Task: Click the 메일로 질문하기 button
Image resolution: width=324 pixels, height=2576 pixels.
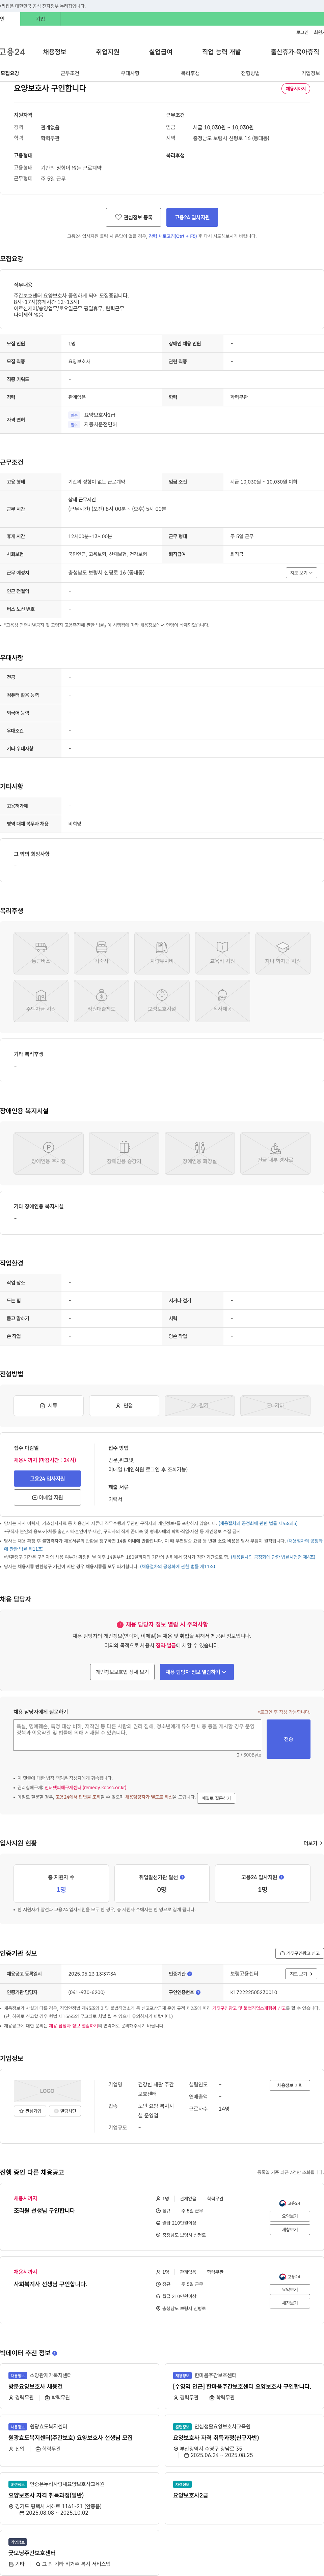Action: pyautogui.click(x=216, y=1798)
